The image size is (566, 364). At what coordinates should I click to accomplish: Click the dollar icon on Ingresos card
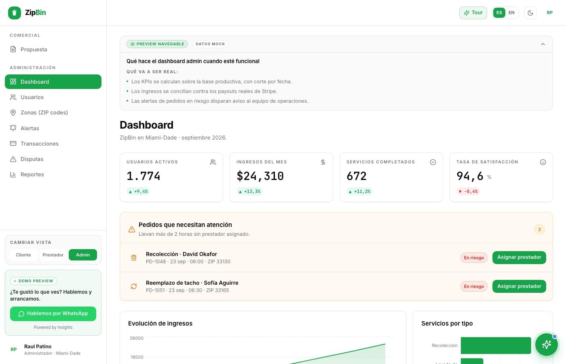pyautogui.click(x=323, y=162)
